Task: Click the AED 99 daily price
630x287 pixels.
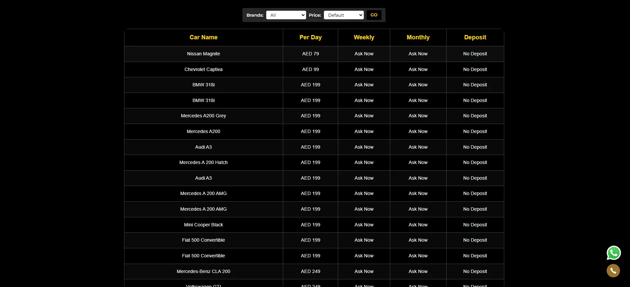Action: tap(310, 69)
